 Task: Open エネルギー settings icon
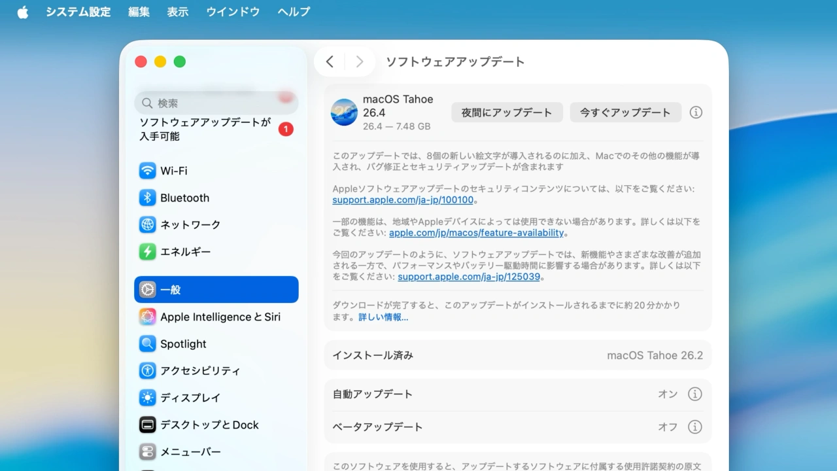148,252
